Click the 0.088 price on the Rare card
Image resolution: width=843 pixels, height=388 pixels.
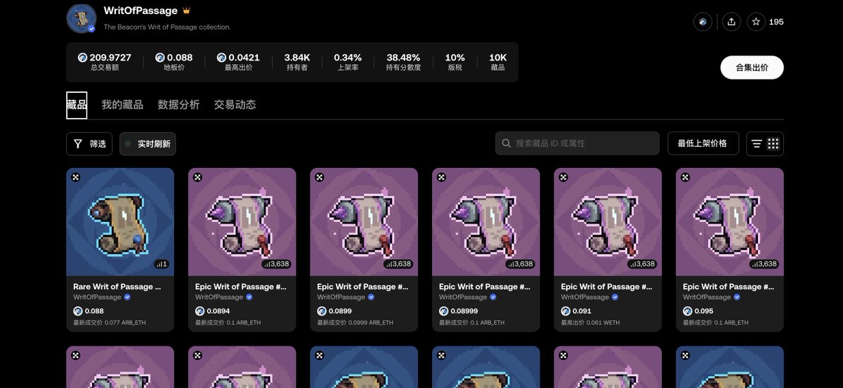[94, 311]
